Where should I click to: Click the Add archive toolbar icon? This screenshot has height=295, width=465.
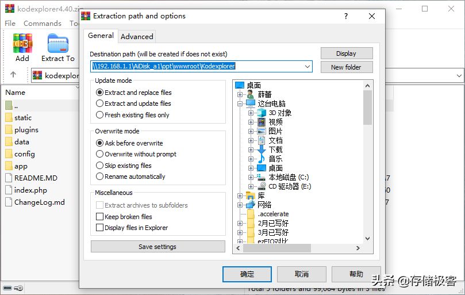coord(22,43)
